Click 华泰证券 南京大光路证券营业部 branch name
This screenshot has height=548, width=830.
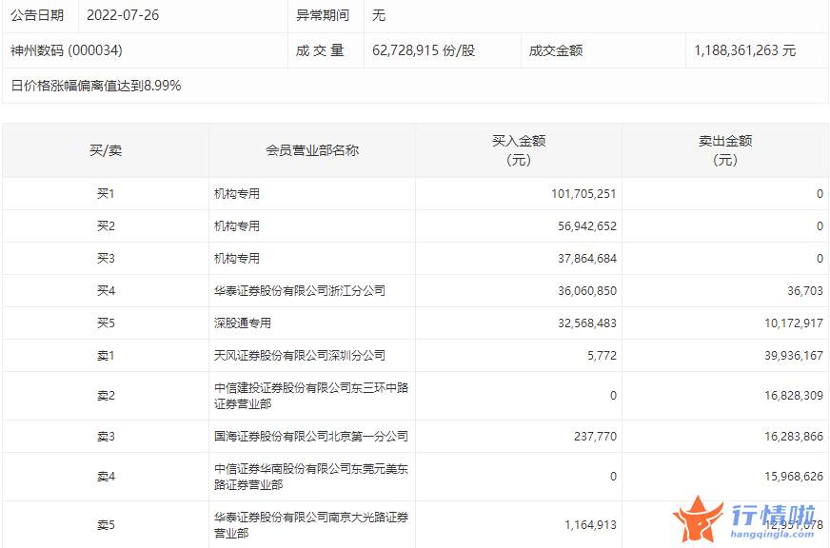pos(311,525)
